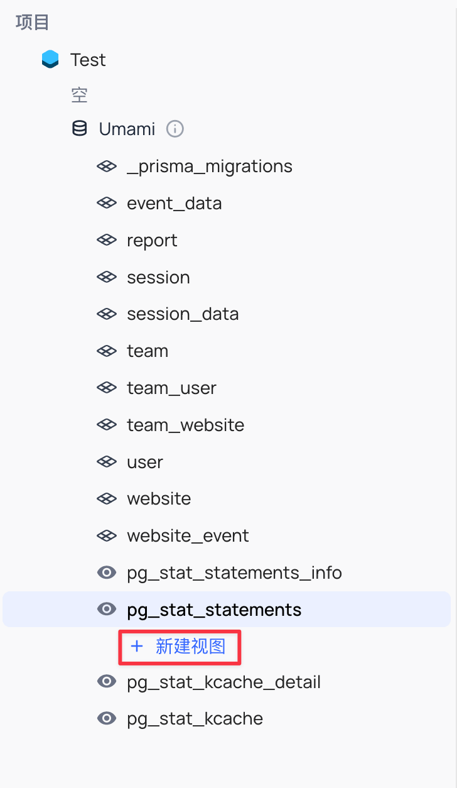This screenshot has height=788, width=457.
Task: Click the table icon beside session_data
Action: point(107,314)
